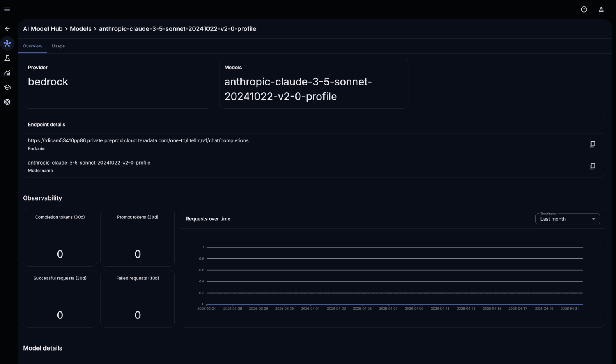Click the Models card model name
Screen dimensions: 616x364
coord(298,89)
